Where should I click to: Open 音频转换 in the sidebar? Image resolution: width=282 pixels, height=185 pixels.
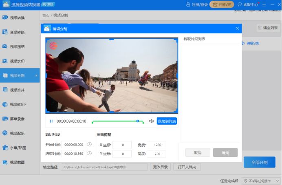point(17,32)
